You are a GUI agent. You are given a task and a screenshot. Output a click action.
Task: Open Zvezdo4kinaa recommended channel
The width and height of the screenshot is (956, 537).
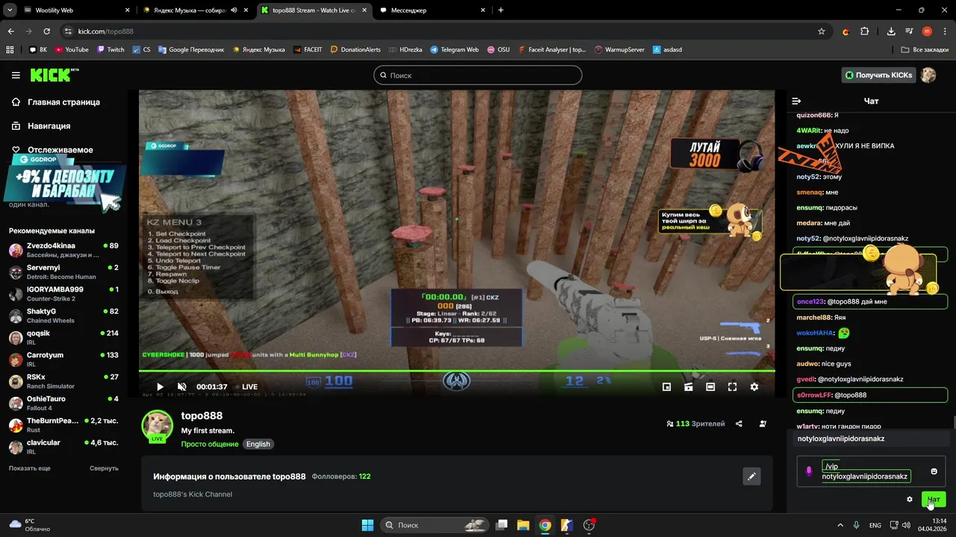tap(63, 250)
